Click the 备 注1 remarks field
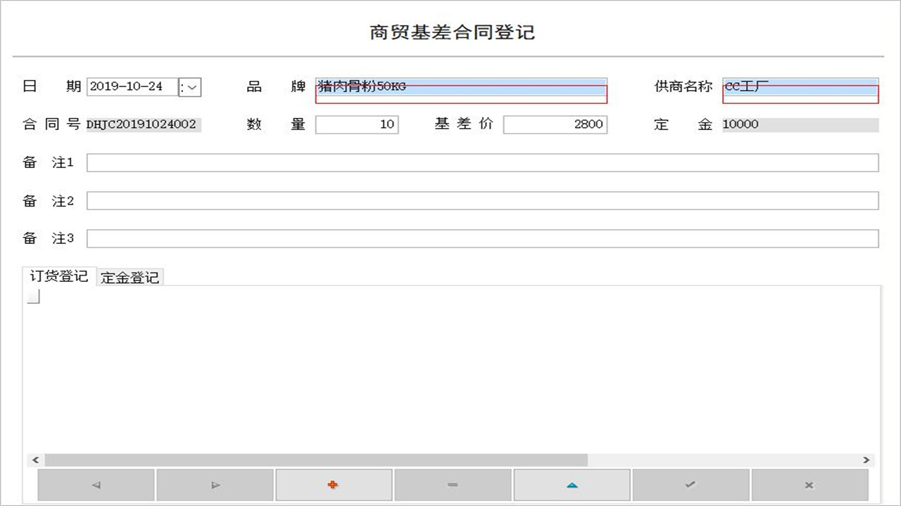This screenshot has height=506, width=901. point(482,162)
